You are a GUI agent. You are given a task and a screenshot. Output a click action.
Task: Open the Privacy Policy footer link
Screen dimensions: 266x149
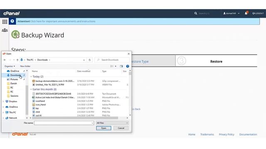coord(227,135)
